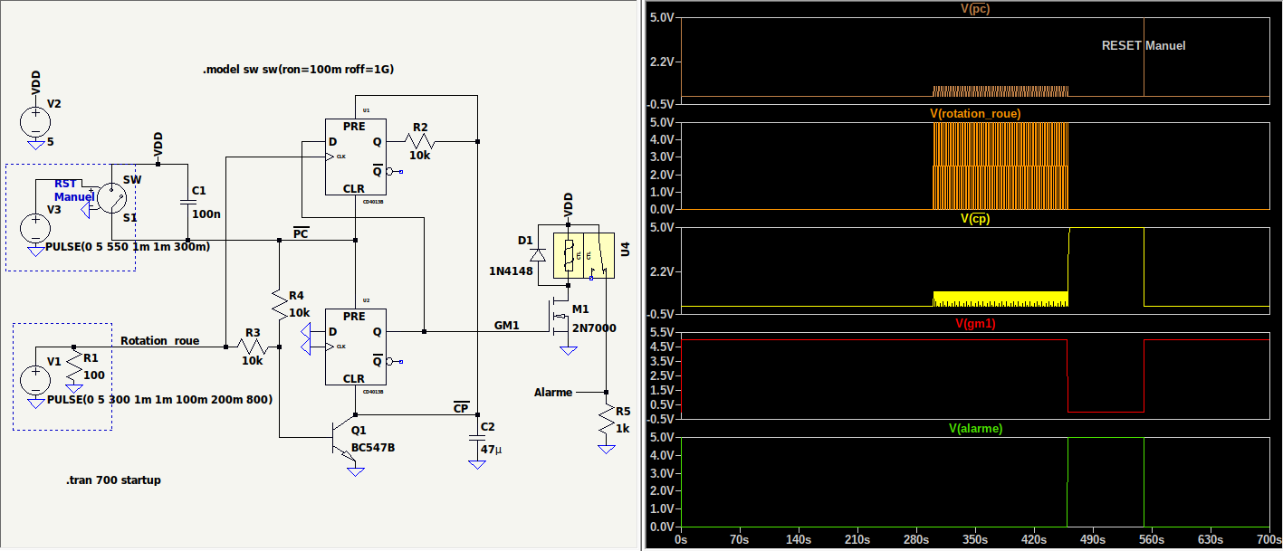
Task: Click the 0s time axis label
Action: (x=682, y=539)
